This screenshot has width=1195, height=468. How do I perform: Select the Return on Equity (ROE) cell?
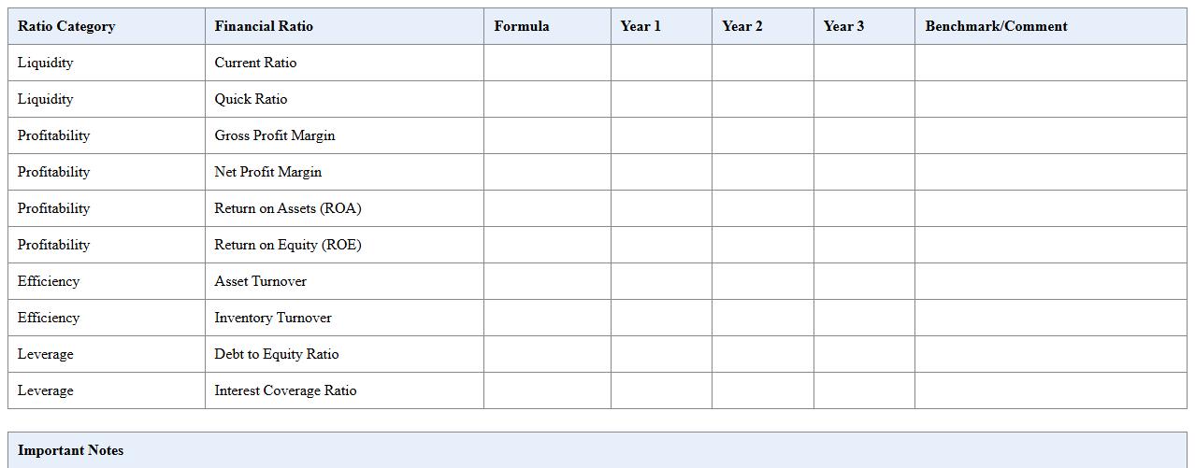pyautogui.click(x=287, y=245)
